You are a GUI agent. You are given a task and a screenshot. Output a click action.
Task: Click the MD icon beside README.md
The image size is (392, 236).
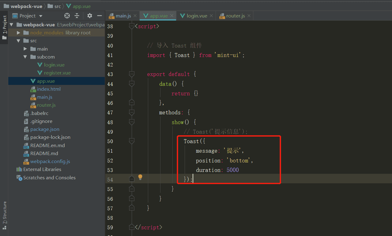pyautogui.click(x=26, y=154)
